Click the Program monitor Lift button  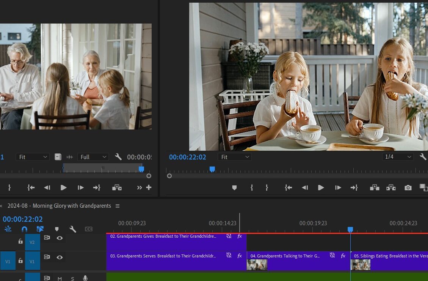pyautogui.click(x=375, y=188)
